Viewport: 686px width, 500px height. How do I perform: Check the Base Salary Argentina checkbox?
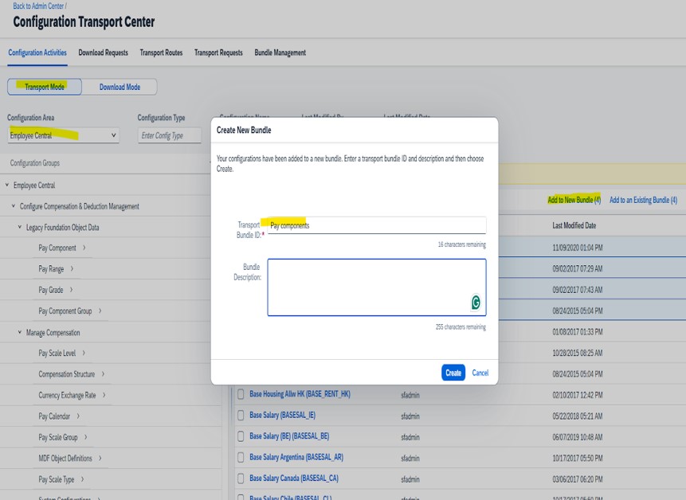click(241, 457)
